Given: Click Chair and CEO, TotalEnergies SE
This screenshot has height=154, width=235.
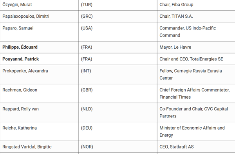Looking at the screenshot, I should tap(191, 59).
